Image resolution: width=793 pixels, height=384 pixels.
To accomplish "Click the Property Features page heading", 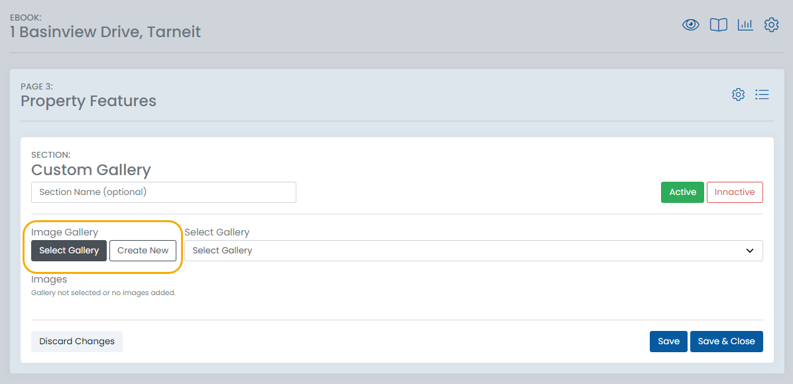I will point(89,101).
